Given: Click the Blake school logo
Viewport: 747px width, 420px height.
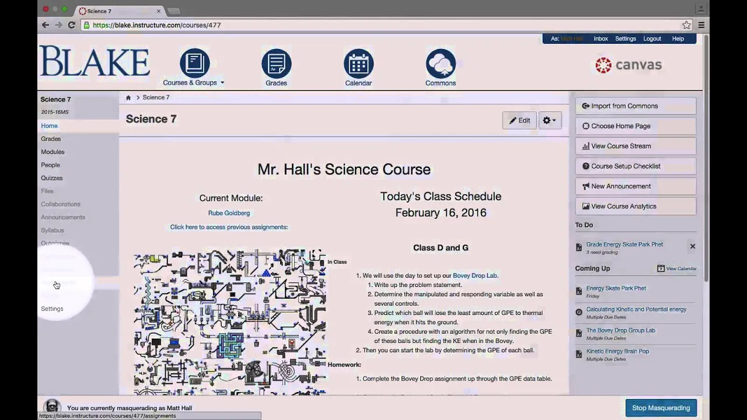Looking at the screenshot, I should coord(95,62).
